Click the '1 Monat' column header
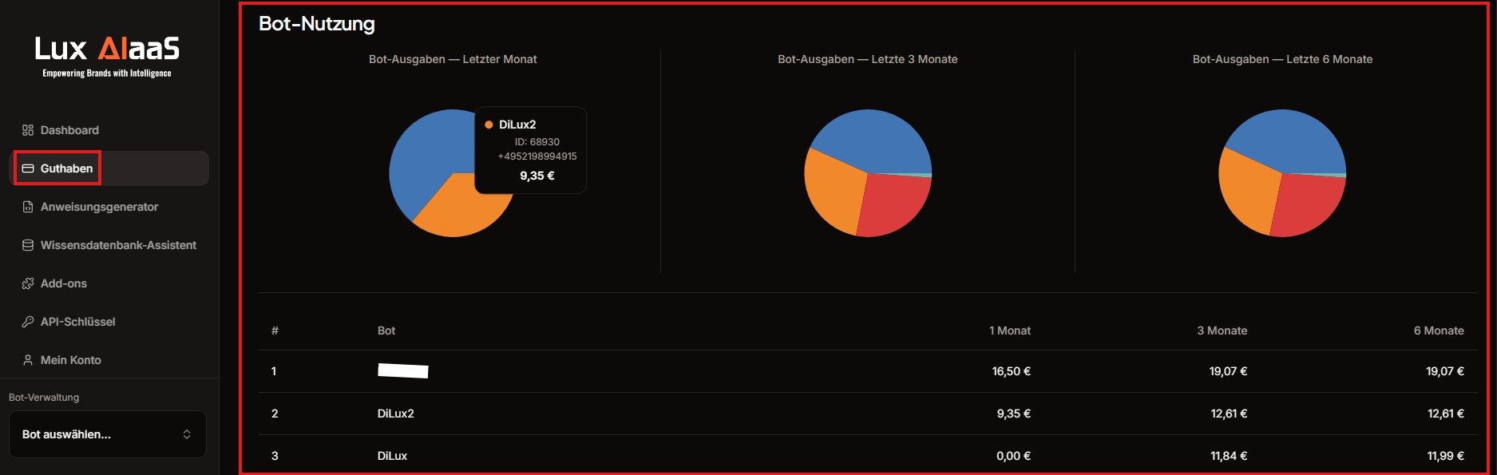 point(1010,331)
